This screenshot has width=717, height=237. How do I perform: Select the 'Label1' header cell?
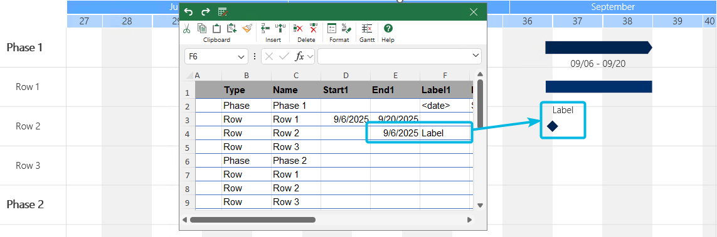[x=445, y=90]
